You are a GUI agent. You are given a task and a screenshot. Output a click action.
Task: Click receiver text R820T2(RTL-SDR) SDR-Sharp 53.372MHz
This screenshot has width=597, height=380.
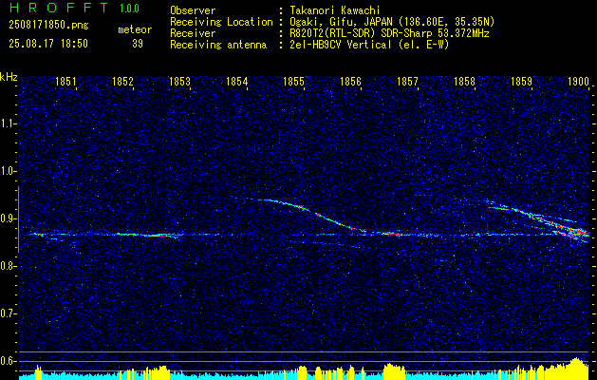(387, 33)
